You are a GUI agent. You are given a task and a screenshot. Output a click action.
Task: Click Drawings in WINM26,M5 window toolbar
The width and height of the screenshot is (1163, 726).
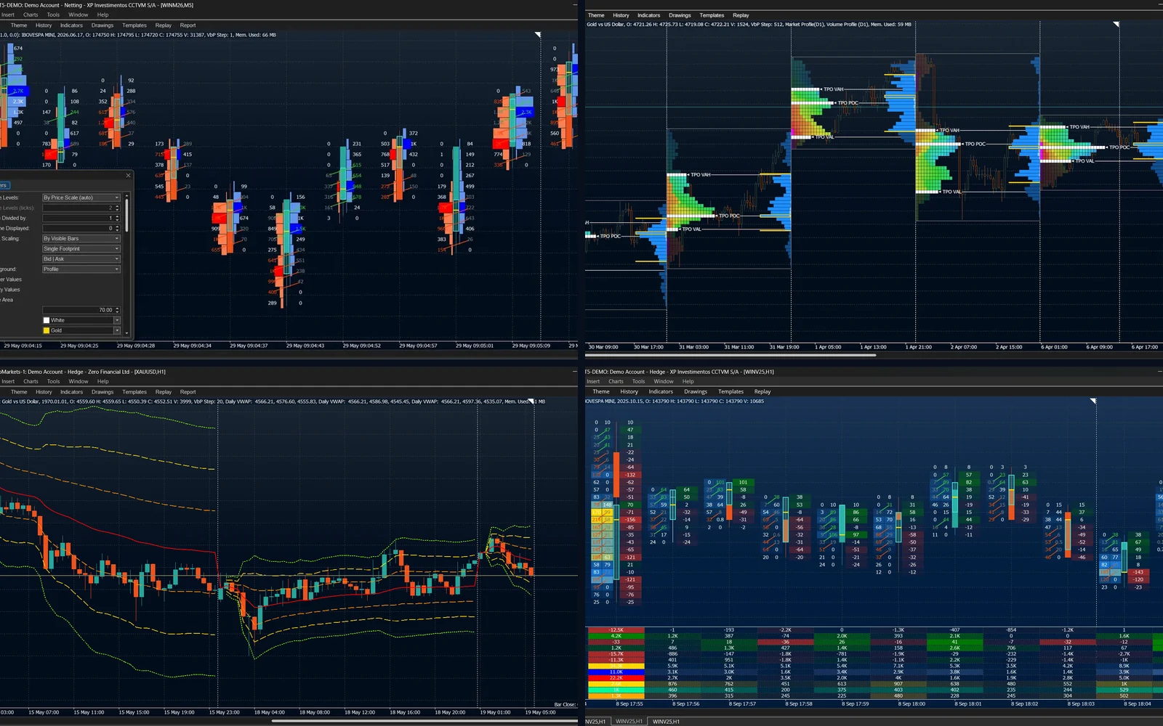click(x=102, y=25)
